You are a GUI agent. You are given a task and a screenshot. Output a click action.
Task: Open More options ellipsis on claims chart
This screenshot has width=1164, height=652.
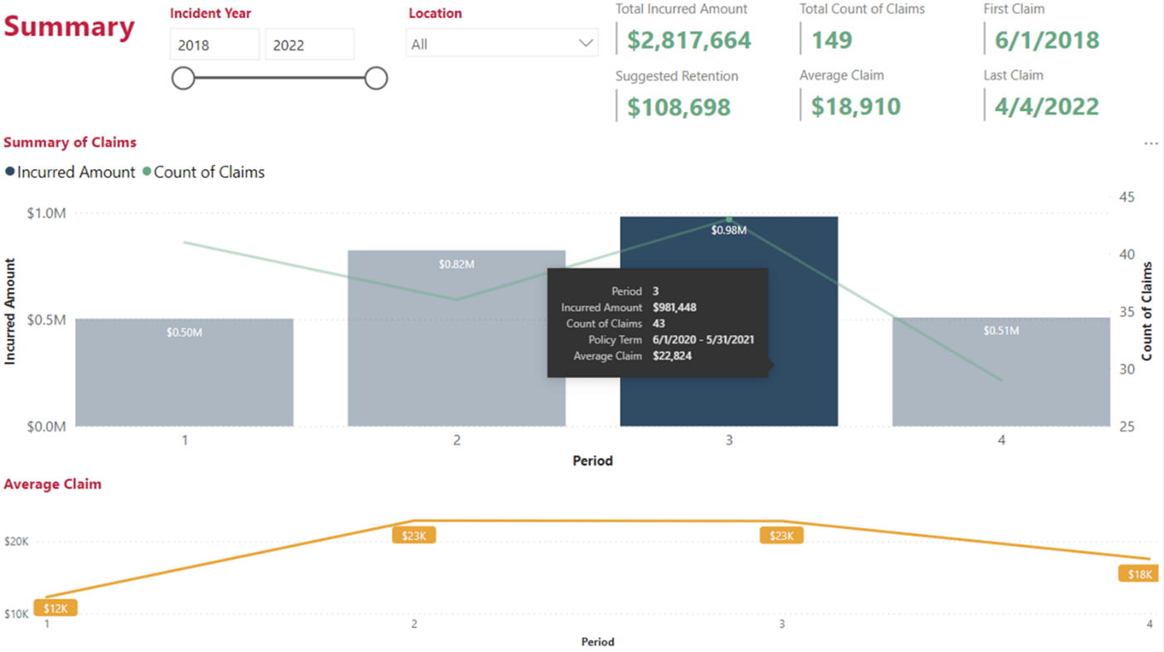[1151, 143]
